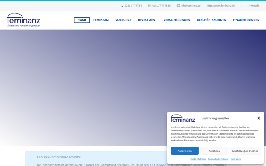
Task: Open the feminanz logo in the header
Action: point(23,20)
